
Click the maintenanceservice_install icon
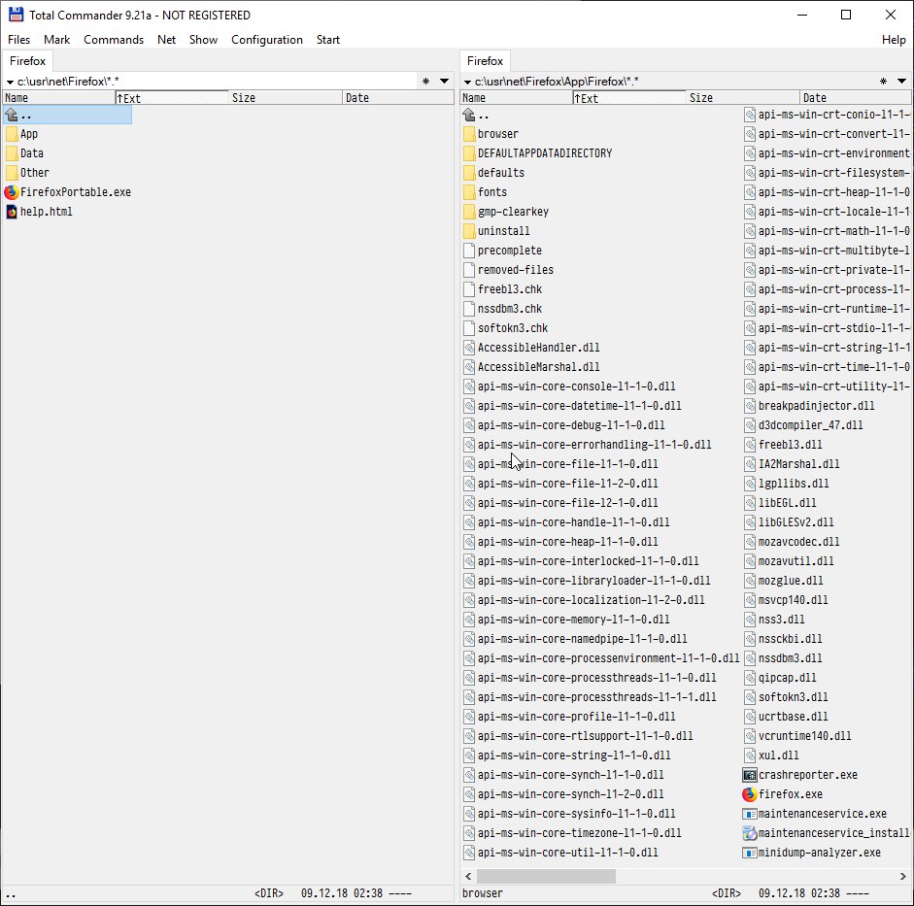[749, 833]
